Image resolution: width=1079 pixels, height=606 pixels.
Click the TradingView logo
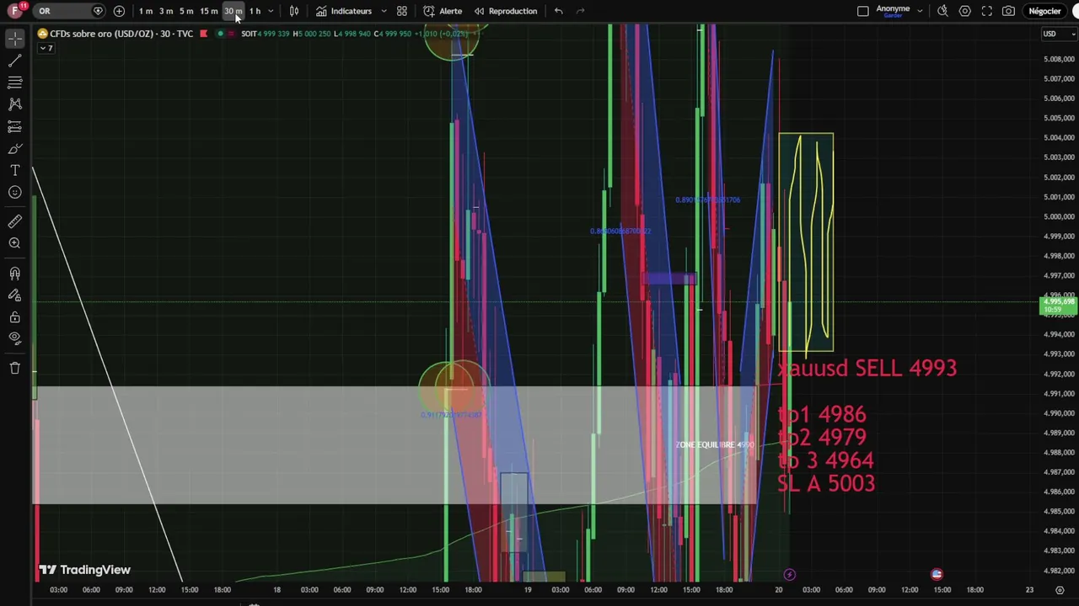[x=84, y=570]
